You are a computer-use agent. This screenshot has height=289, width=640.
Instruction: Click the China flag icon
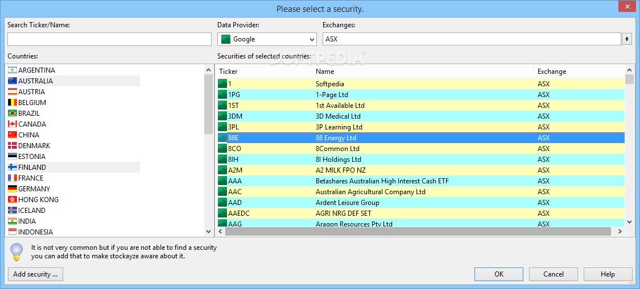(x=13, y=135)
